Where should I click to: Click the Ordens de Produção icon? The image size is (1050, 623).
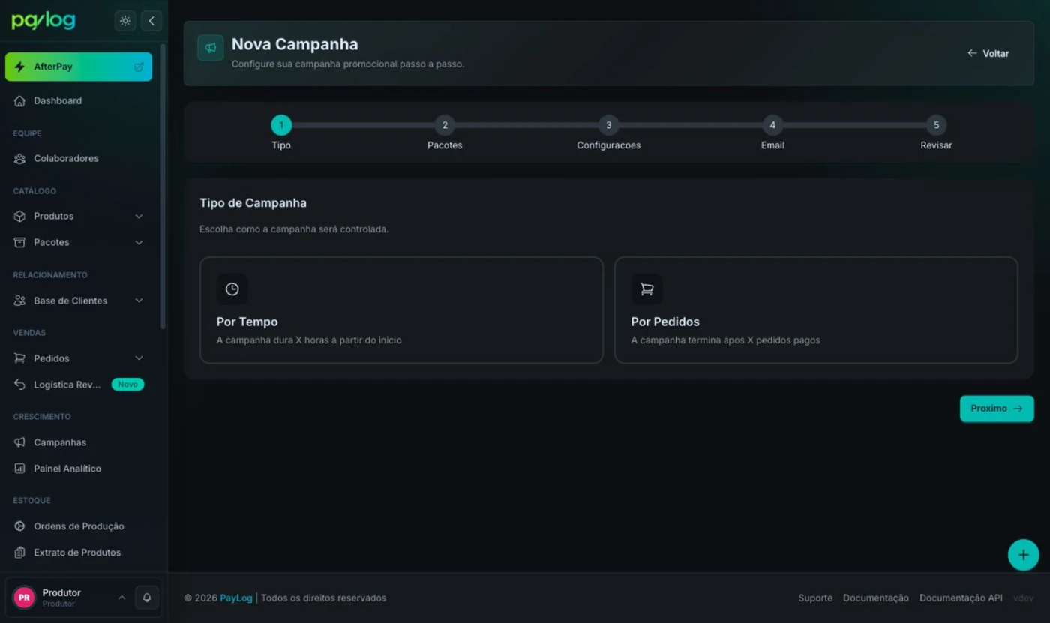point(20,526)
